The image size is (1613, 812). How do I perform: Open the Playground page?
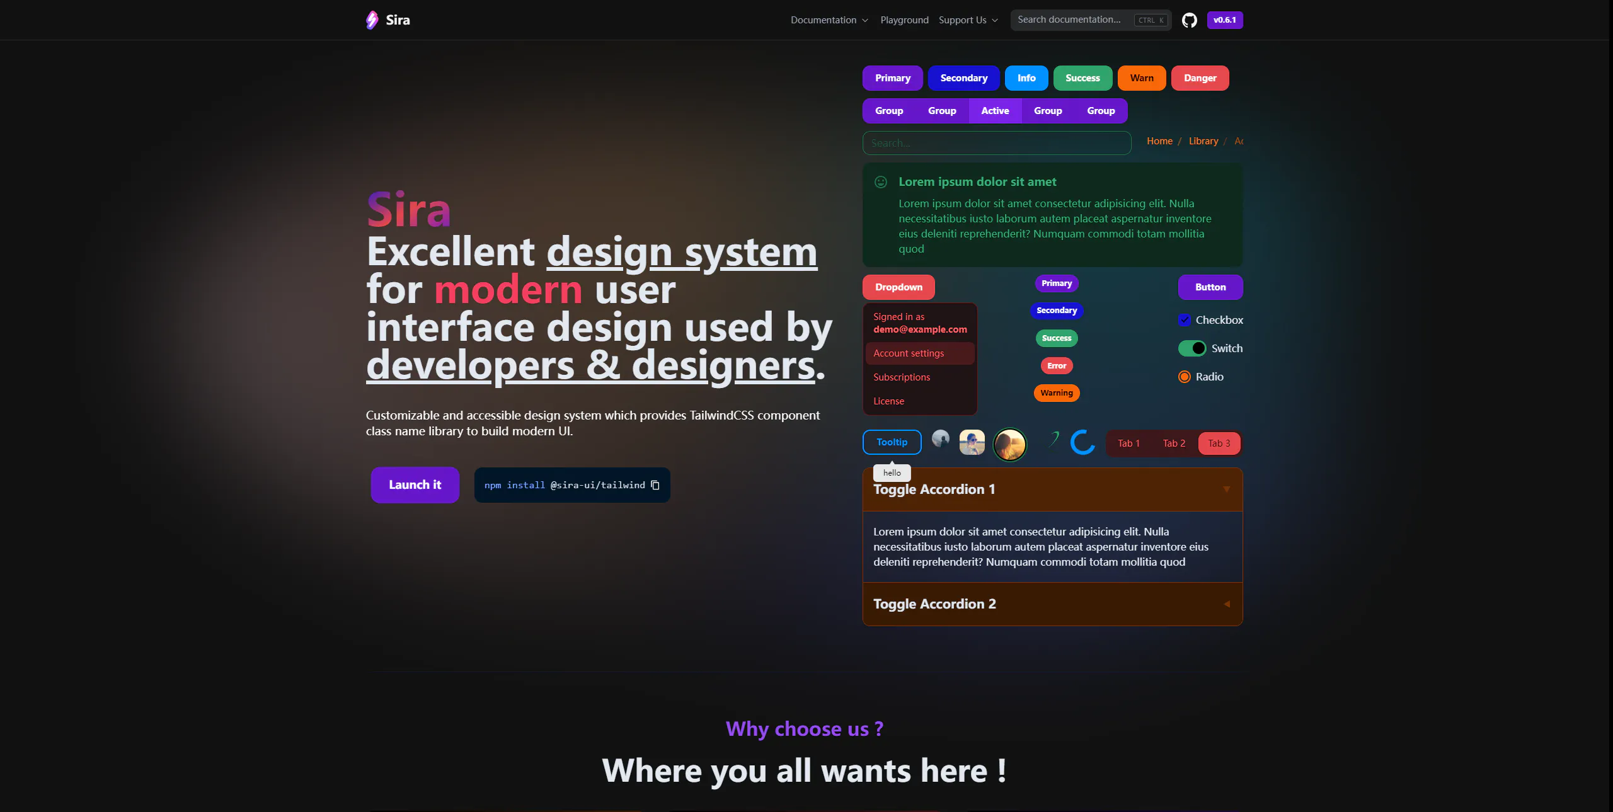[904, 20]
